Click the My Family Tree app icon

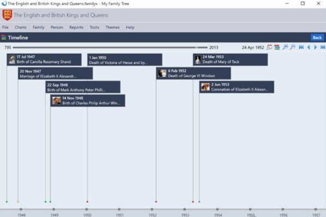tap(4, 3)
